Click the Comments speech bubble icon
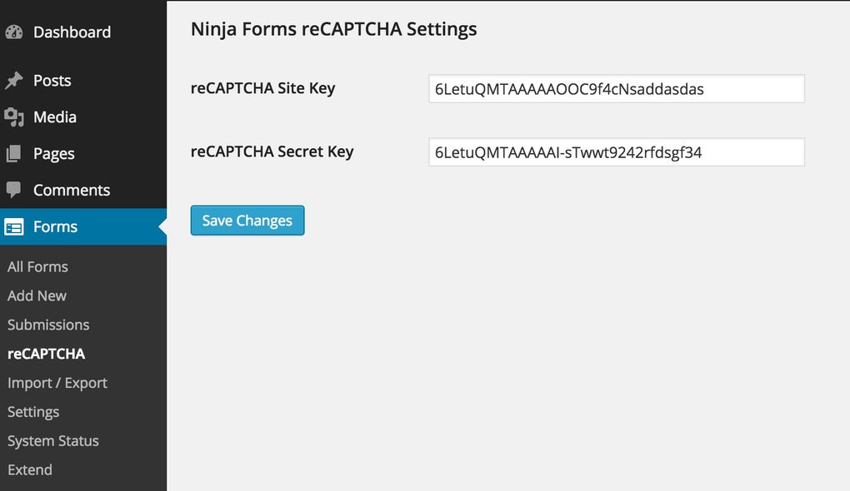Viewport: 850px width, 491px height. 14,190
